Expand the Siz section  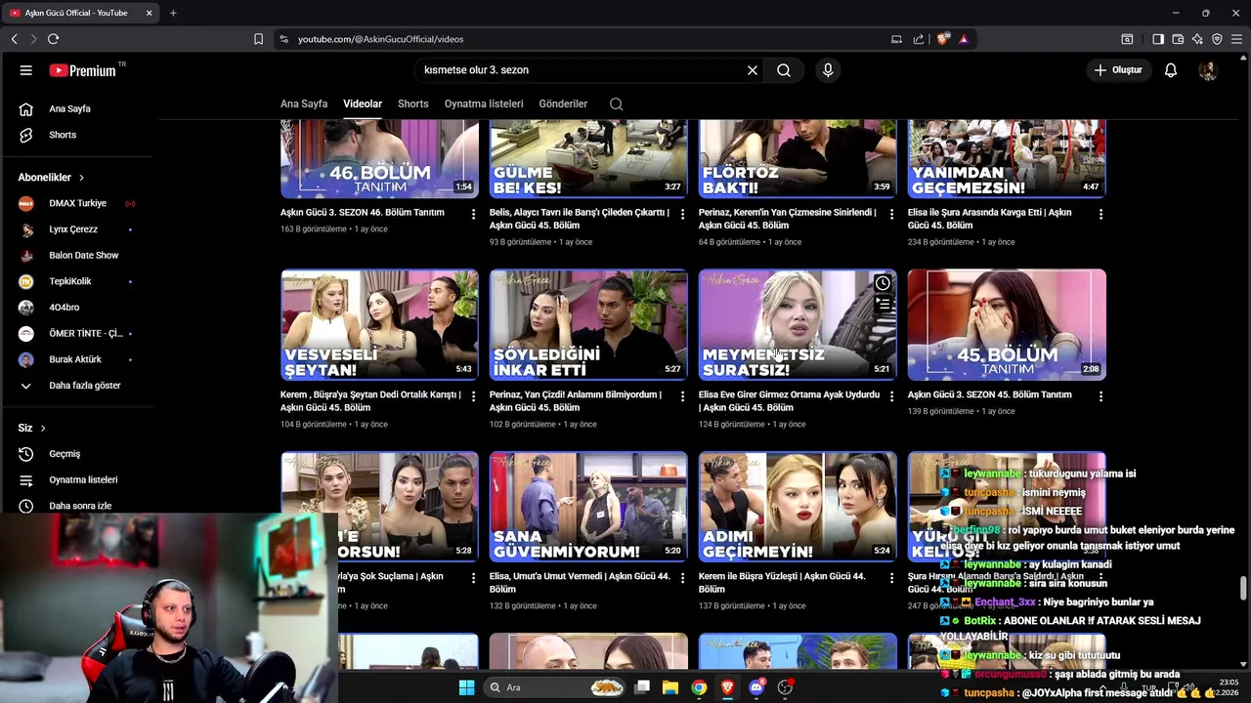(x=32, y=428)
